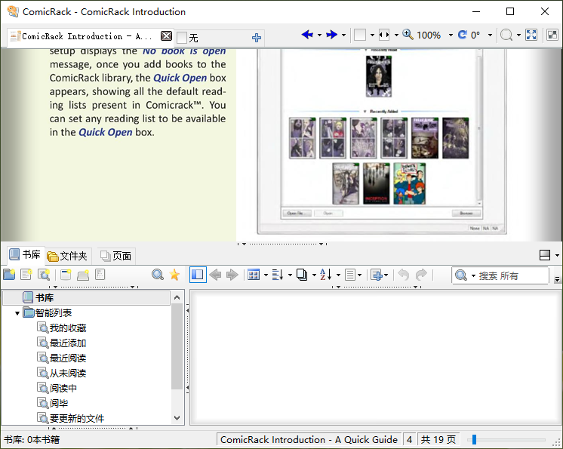
Task: Click the tree scrollbar down arrow
Action: click(x=177, y=418)
